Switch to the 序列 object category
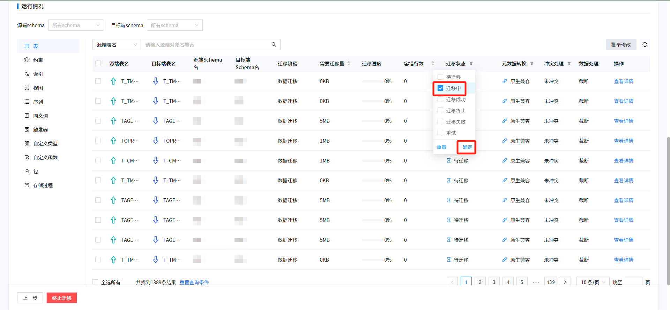 (x=49, y=102)
